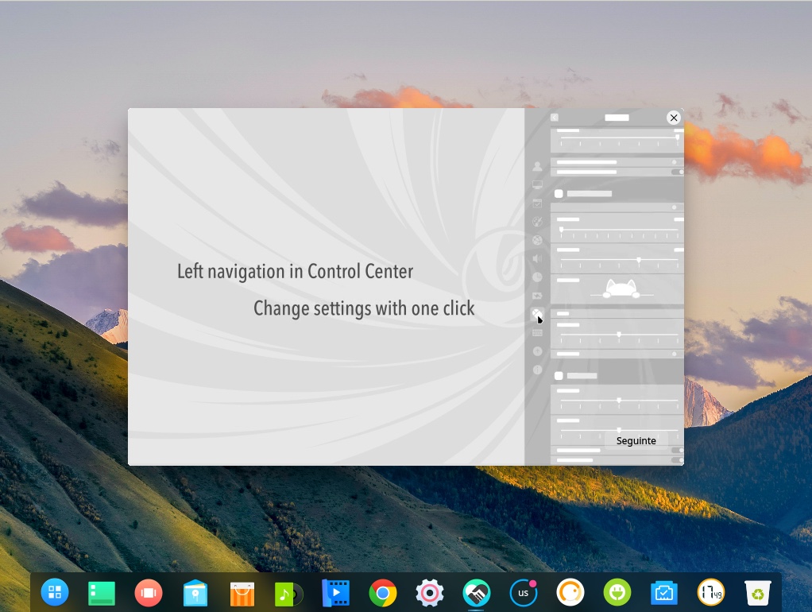Open the Network globe icon
The image size is (812, 612).
click(537, 240)
